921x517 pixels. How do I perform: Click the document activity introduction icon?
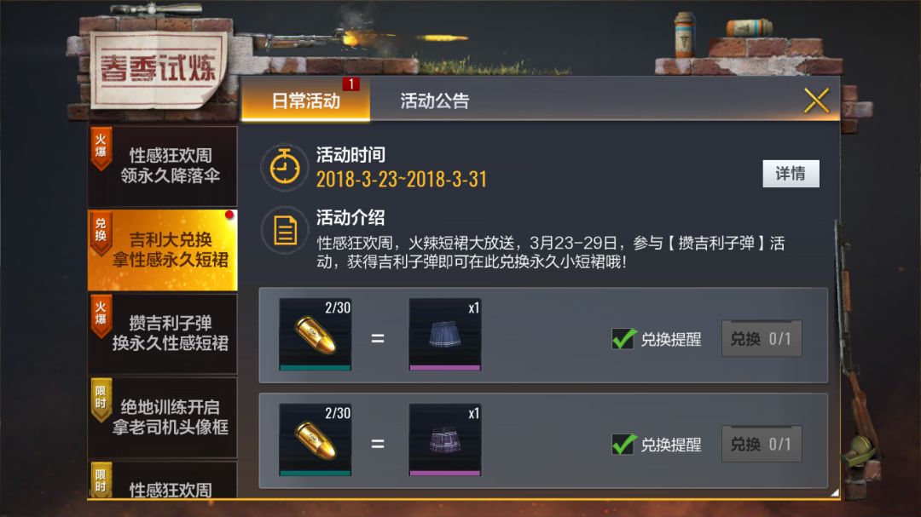point(285,230)
